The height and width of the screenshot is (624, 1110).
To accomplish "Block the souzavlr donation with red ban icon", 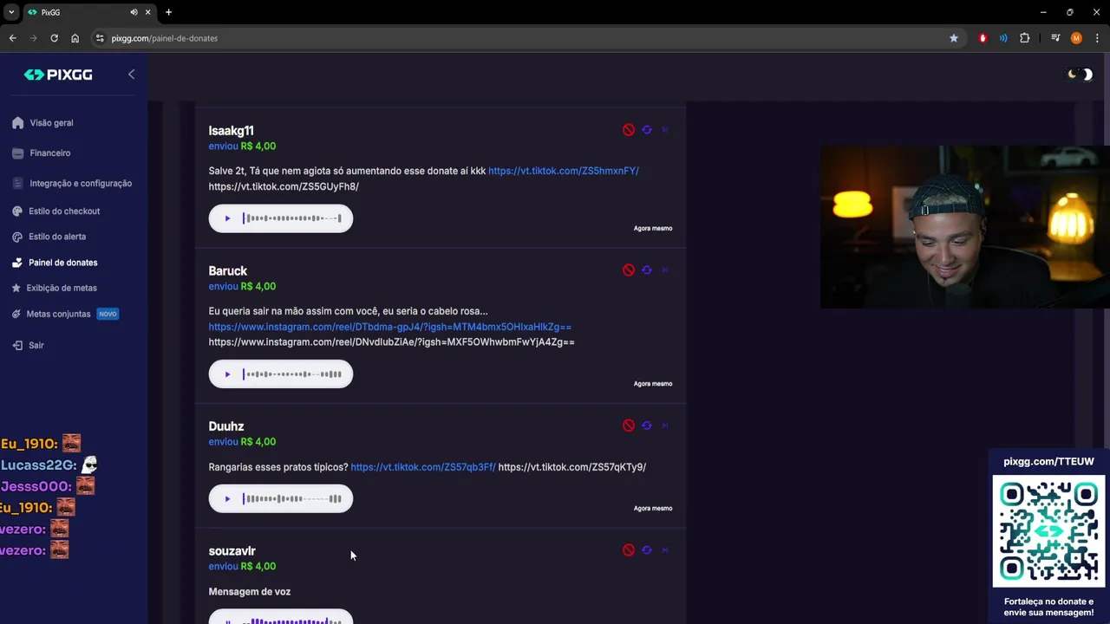I will click(x=629, y=550).
